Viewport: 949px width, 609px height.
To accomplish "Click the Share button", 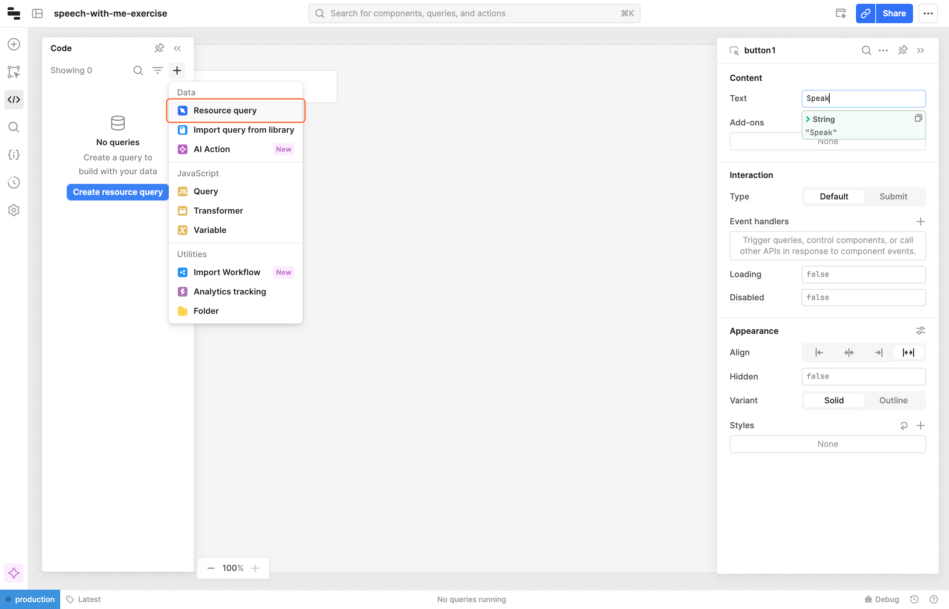I will 894,13.
